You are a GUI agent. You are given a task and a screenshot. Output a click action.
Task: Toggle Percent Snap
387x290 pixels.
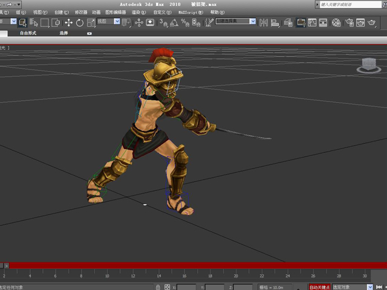pos(185,23)
